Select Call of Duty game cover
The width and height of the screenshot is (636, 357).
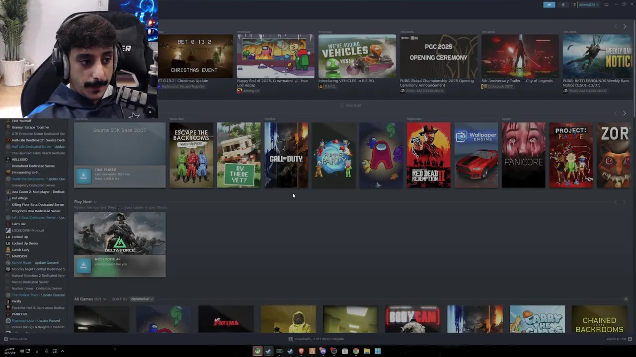(286, 155)
